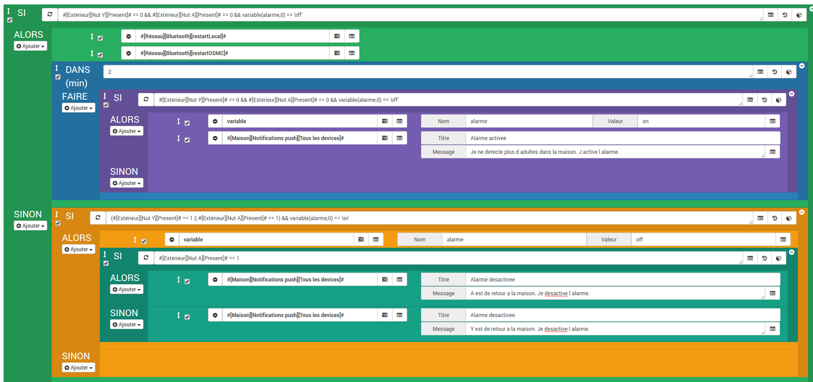Remove the restartLocal action with its minus button
This screenshot has width=813, height=382.
pyautogui.click(x=129, y=36)
